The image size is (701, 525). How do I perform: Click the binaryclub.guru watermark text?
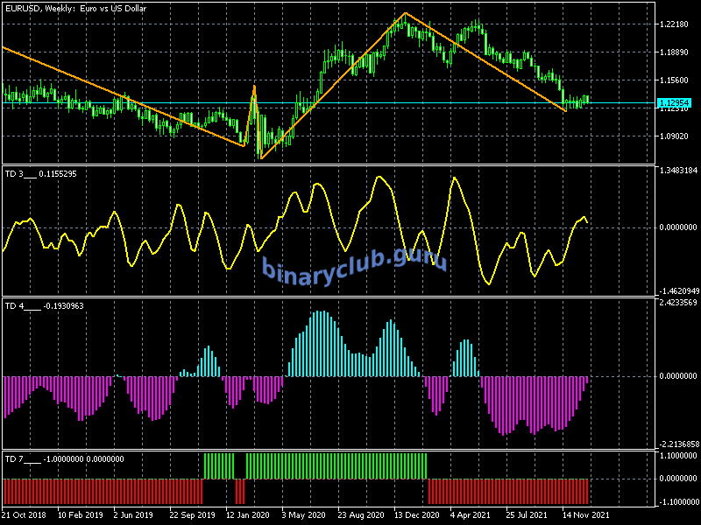pos(355,264)
